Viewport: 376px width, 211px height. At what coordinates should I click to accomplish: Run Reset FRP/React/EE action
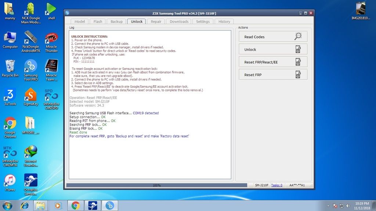pos(273,62)
